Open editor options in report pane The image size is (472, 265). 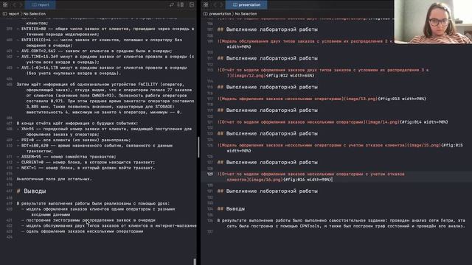[x=181, y=4]
